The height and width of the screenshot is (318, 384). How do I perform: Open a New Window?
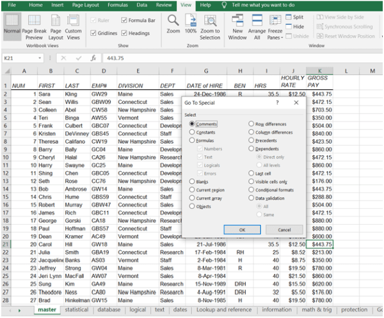(238, 22)
